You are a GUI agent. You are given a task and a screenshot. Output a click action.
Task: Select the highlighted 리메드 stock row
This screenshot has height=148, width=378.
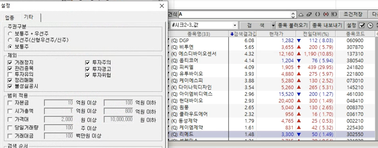point(272,134)
